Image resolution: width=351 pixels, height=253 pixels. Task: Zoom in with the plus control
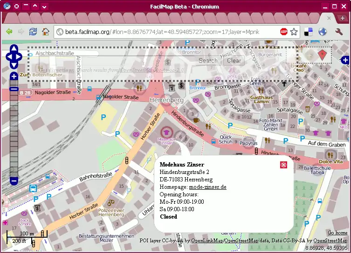14,76
